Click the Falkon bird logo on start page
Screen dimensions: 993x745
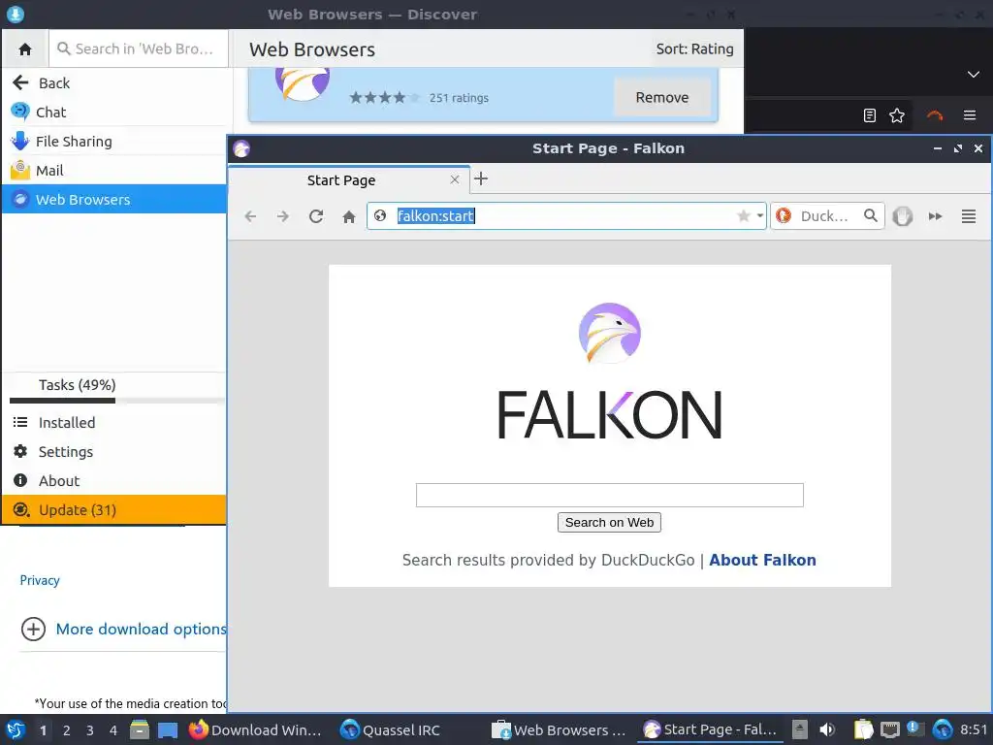(610, 334)
